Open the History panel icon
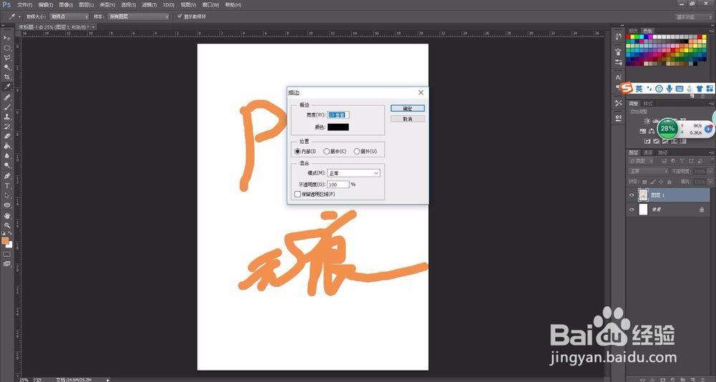Image resolution: width=716 pixels, height=382 pixels. coord(619,36)
